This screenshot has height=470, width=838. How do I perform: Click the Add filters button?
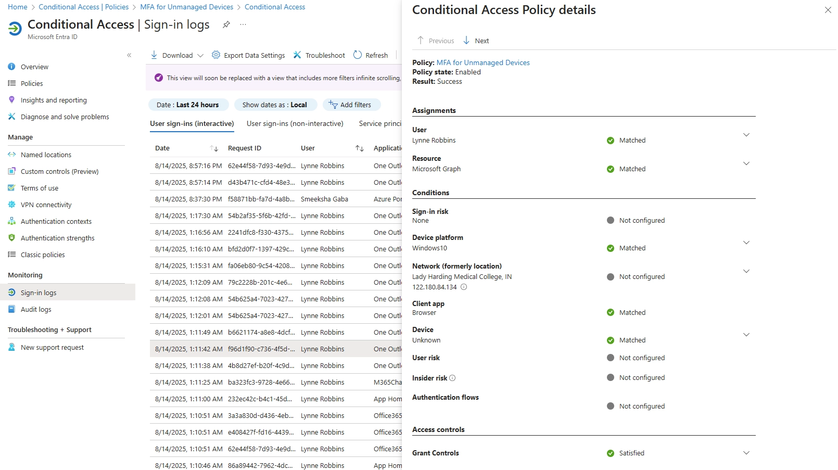coord(351,105)
